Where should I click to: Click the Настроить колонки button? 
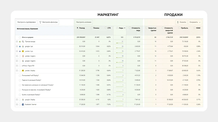pos(84,22)
